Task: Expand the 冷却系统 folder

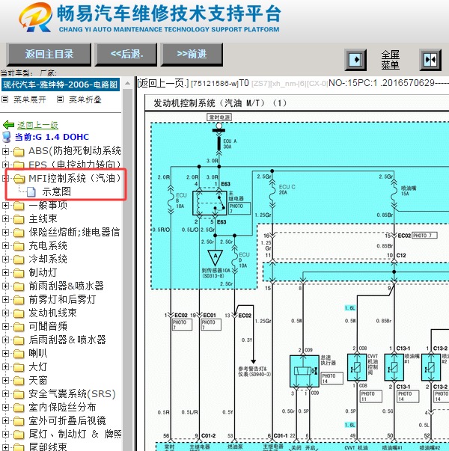Action: [5, 259]
